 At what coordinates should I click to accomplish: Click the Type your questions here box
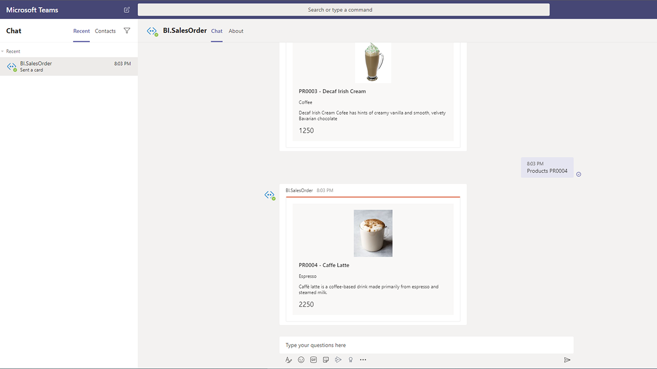pos(426,345)
